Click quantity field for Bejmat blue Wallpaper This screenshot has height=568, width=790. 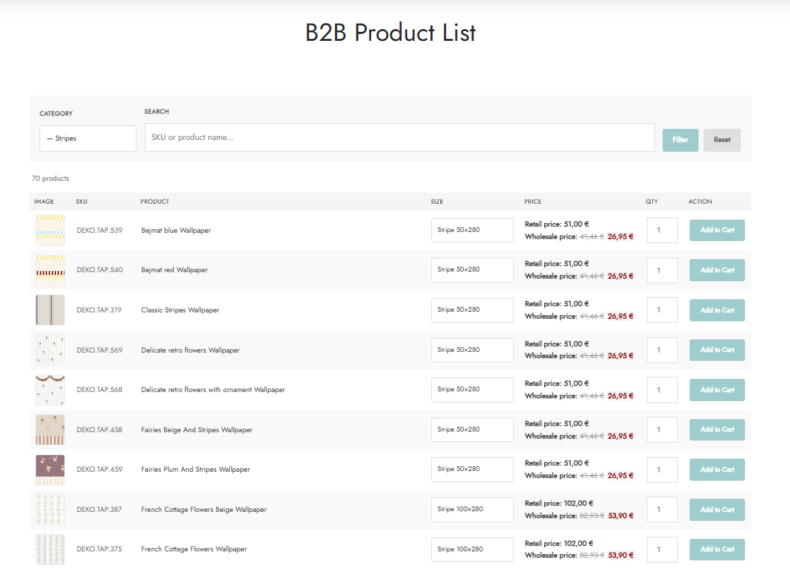pos(662,231)
